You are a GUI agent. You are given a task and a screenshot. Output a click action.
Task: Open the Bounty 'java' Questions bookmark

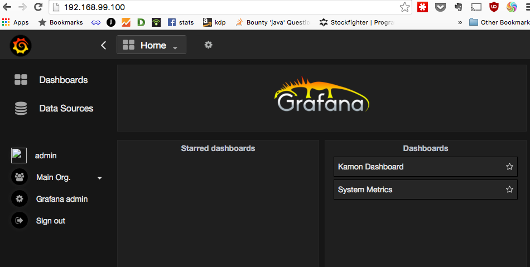[x=272, y=22]
